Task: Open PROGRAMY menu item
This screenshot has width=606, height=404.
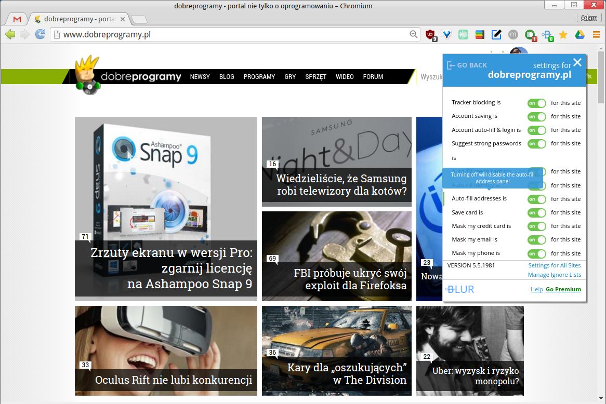Action: pyautogui.click(x=259, y=77)
